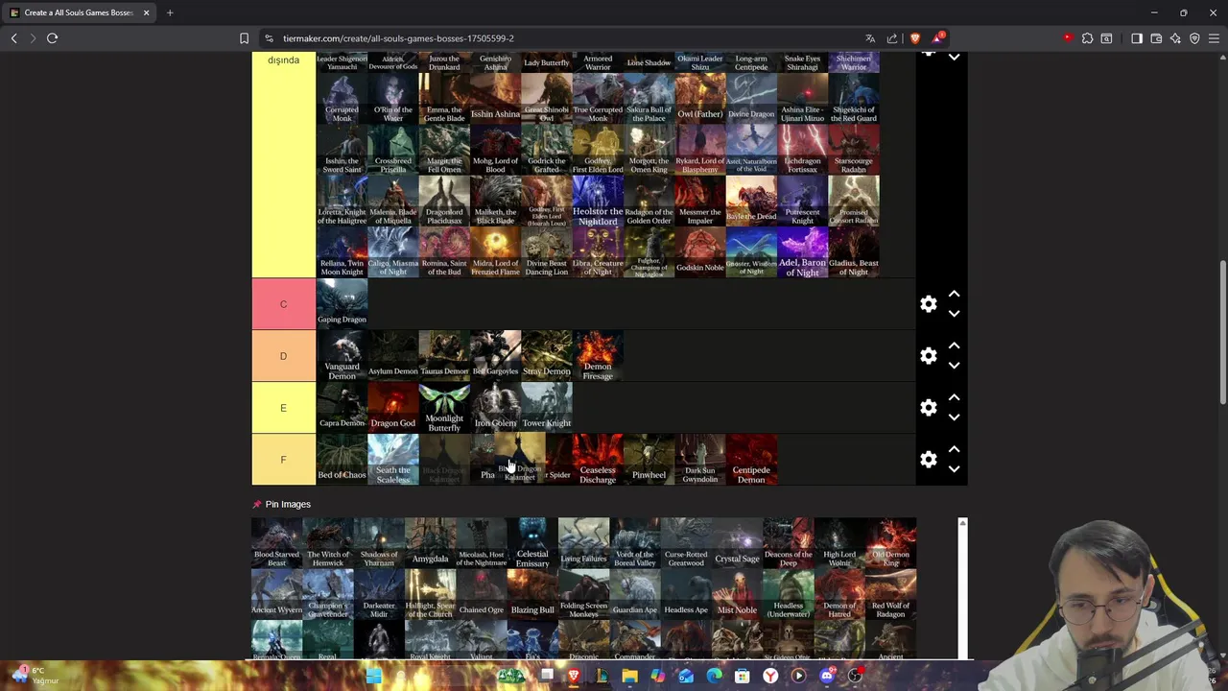Screen dimensions: 1228x691
Task: Move tier D row up
Action: tap(954, 345)
